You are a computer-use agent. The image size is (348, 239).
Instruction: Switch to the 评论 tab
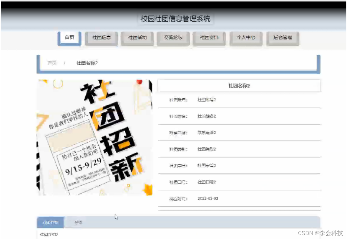tap(78, 222)
